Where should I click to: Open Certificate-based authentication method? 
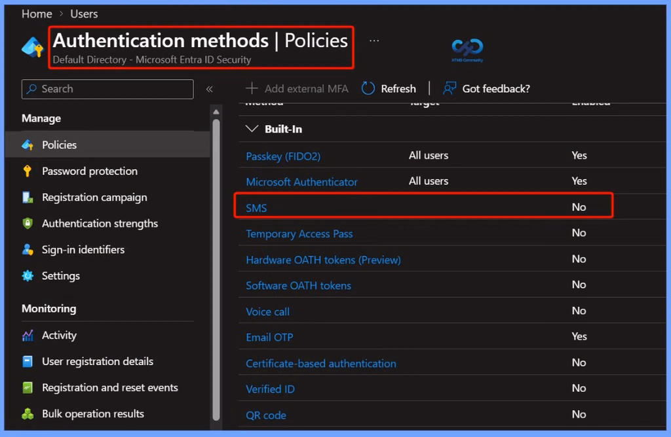tap(320, 364)
